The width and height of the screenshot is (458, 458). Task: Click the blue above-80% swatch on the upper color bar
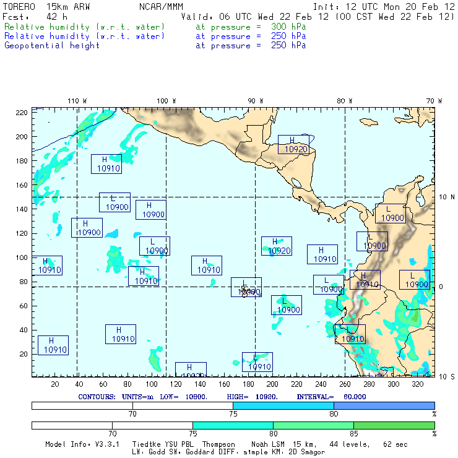pyautogui.click(x=384, y=406)
